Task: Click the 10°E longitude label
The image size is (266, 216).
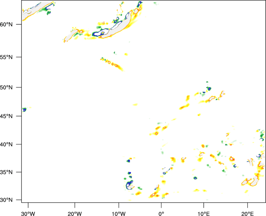Action: click(x=203, y=214)
